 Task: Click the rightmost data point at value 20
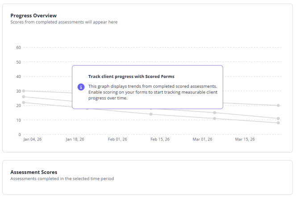[x=278, y=106]
